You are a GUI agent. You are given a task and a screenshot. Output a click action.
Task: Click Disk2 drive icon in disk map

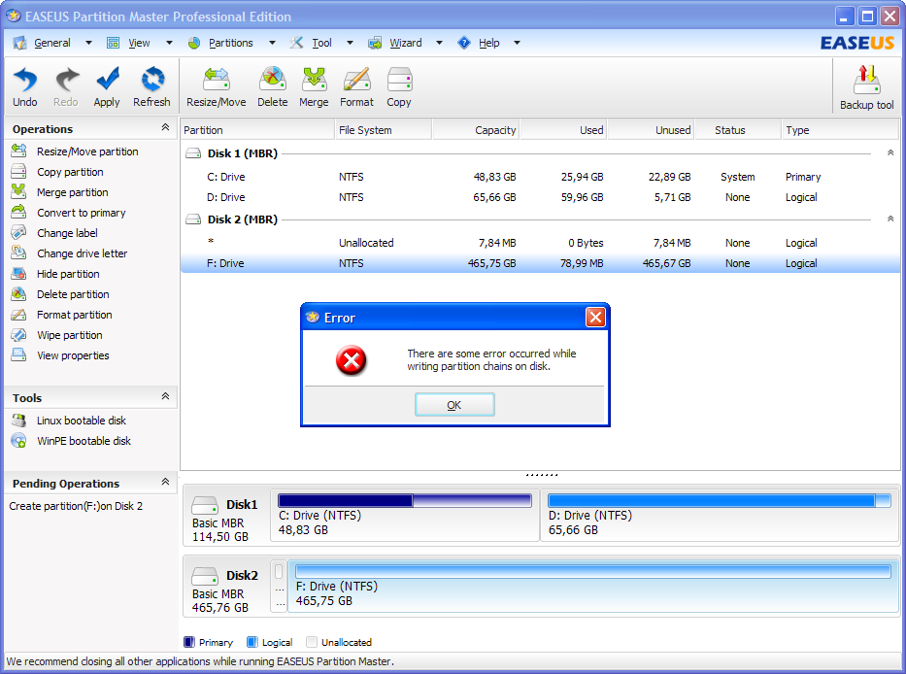click(x=205, y=576)
